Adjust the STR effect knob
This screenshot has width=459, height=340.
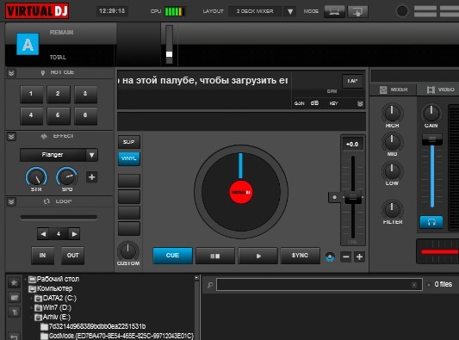coord(36,177)
